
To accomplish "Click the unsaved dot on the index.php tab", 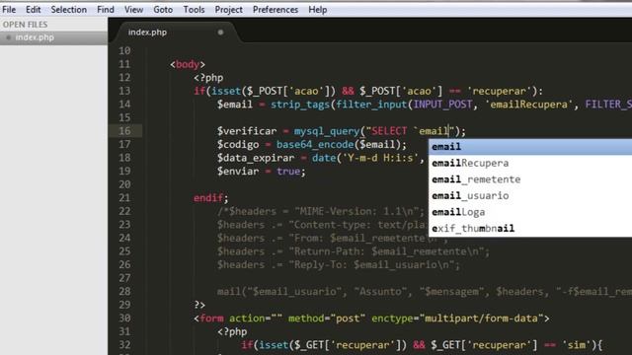I will pos(220,33).
